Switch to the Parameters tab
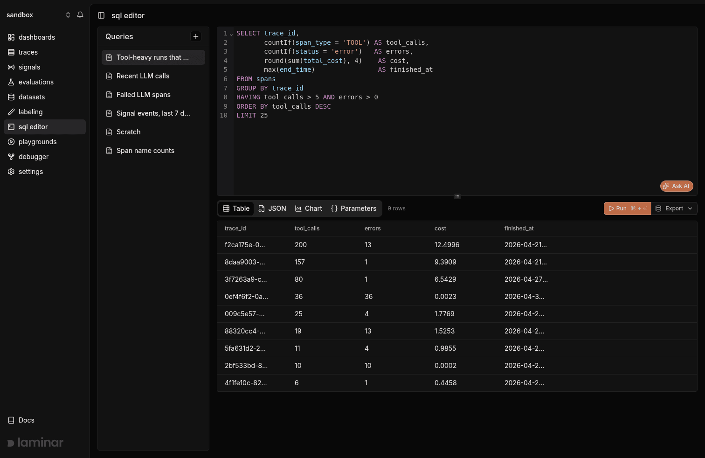The height and width of the screenshot is (458, 705). [x=353, y=208]
